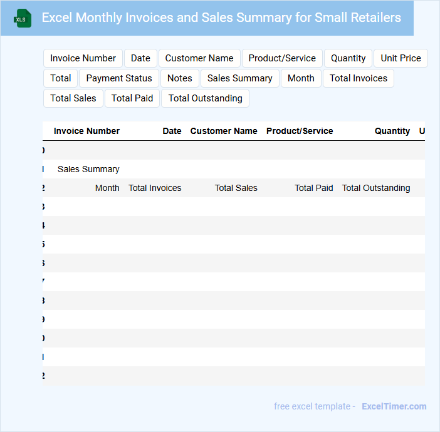Click the Quantity tag button
Screen dimensions: 440x432
point(348,58)
